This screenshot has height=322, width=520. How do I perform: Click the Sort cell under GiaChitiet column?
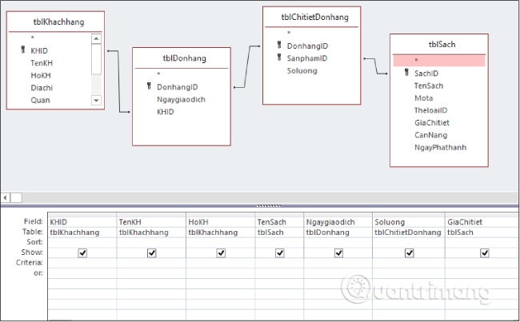482,242
